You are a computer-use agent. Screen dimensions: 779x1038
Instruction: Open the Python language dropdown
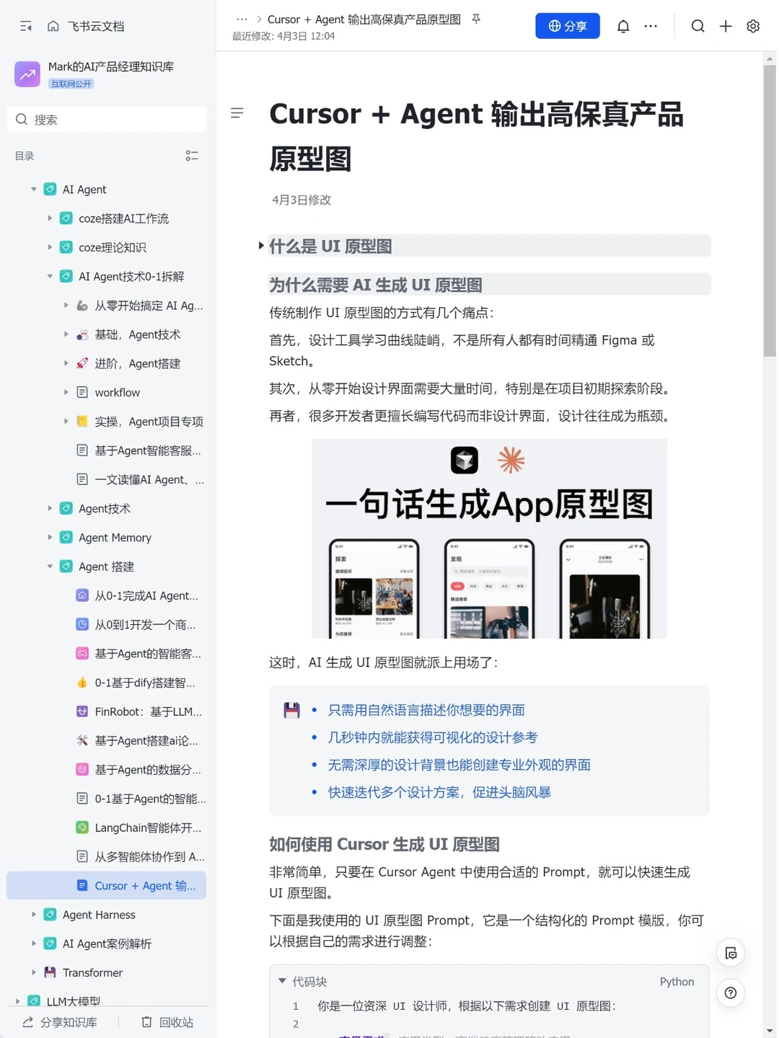click(x=677, y=982)
